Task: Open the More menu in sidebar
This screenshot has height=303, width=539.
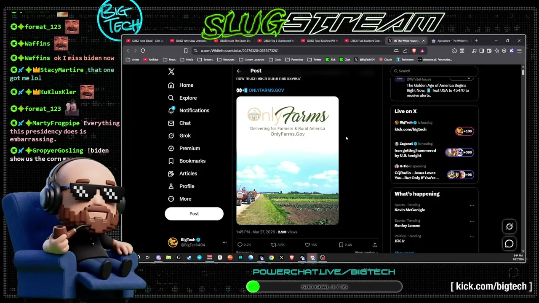Action: coord(180,199)
